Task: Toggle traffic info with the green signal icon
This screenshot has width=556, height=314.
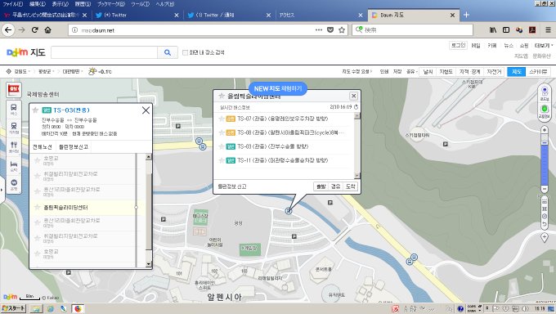Action: pos(545,110)
